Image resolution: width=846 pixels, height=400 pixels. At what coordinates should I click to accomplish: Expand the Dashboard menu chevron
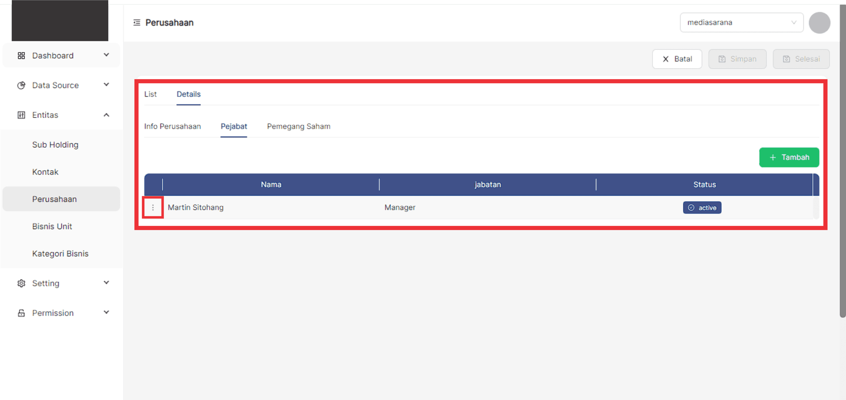(106, 55)
